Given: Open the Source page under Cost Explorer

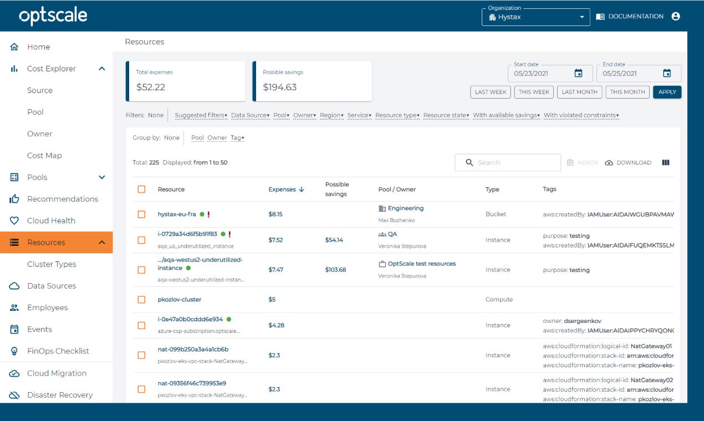Looking at the screenshot, I should [x=40, y=90].
